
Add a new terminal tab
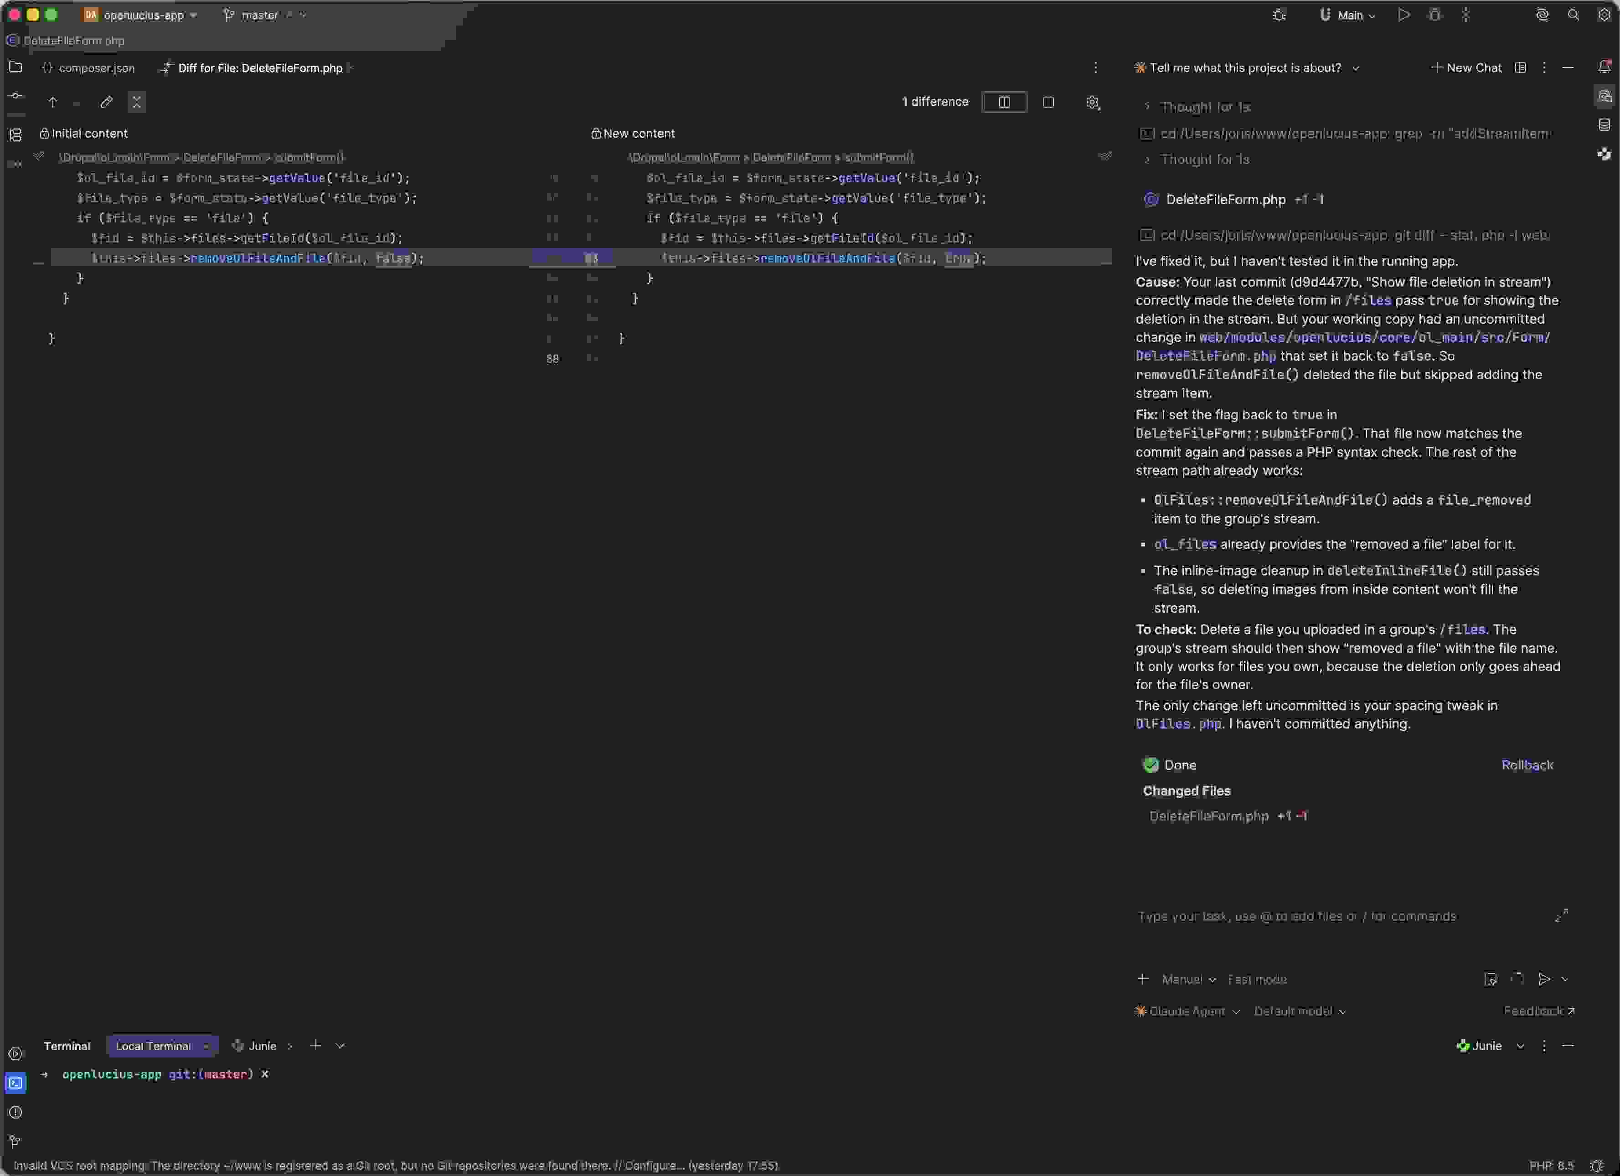[x=315, y=1045]
